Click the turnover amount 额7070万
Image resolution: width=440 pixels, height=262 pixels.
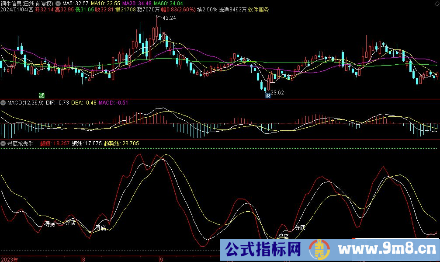(x=148, y=10)
